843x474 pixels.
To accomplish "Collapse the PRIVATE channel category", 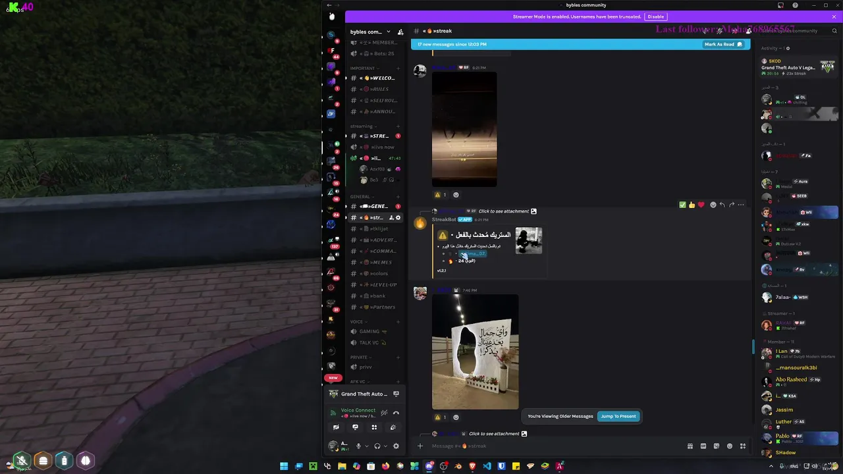I will 361,357.
